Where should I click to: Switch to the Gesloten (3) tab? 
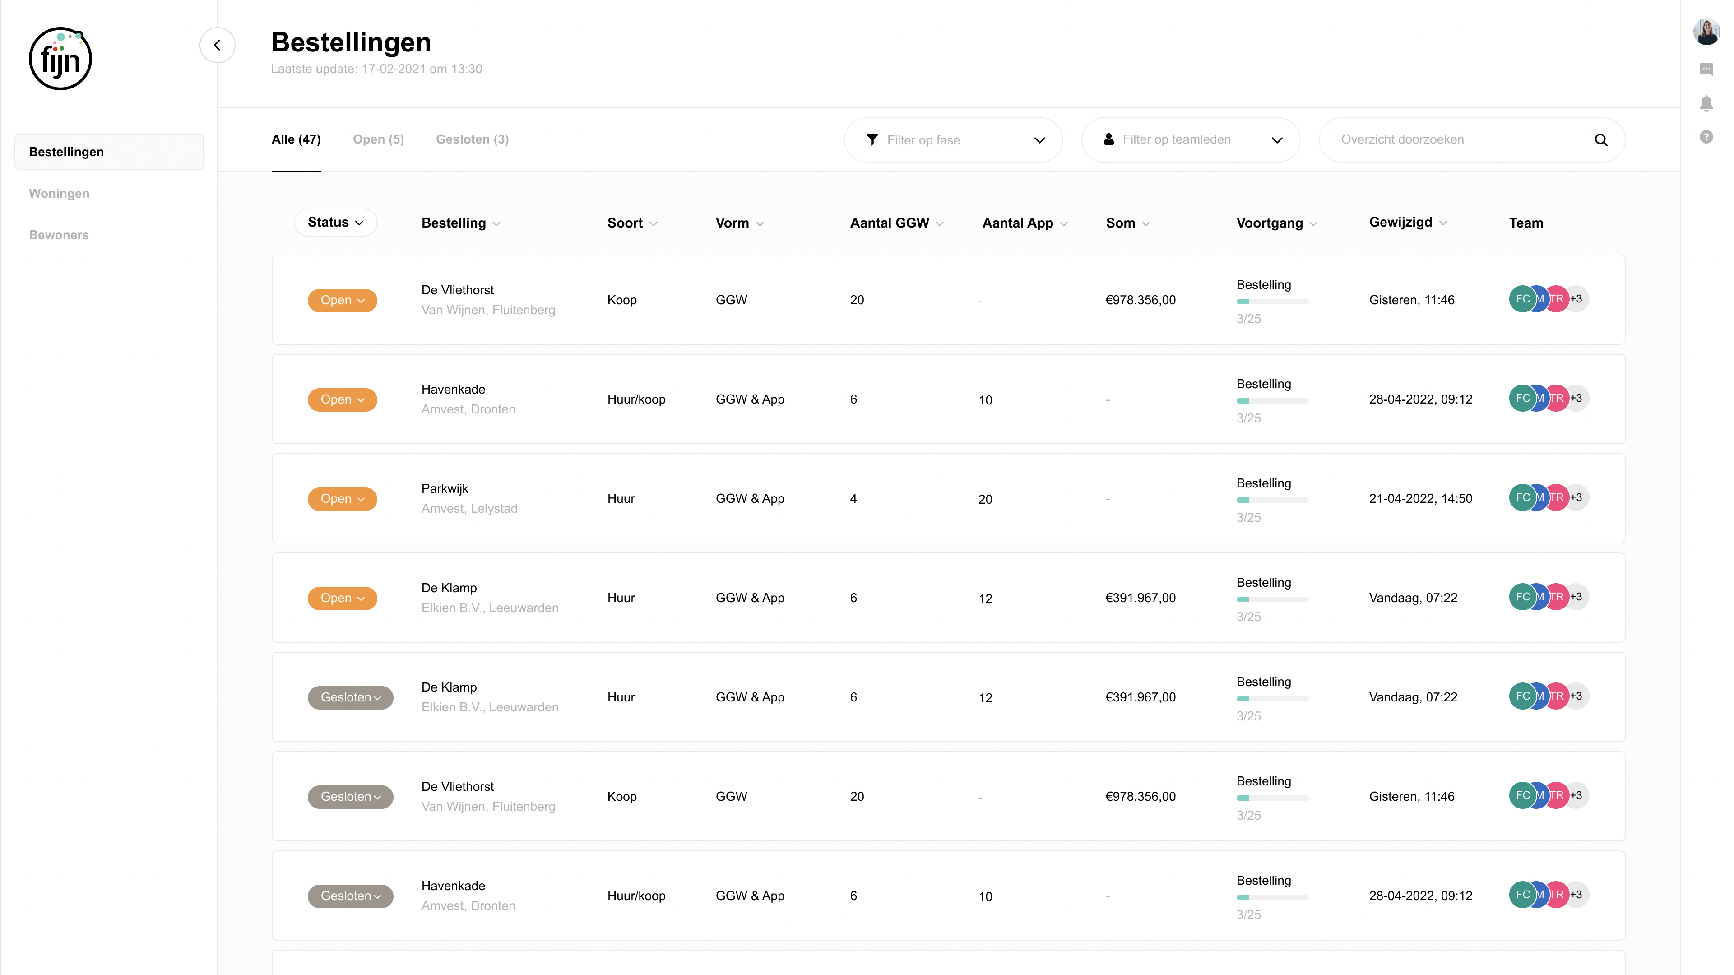click(x=472, y=139)
